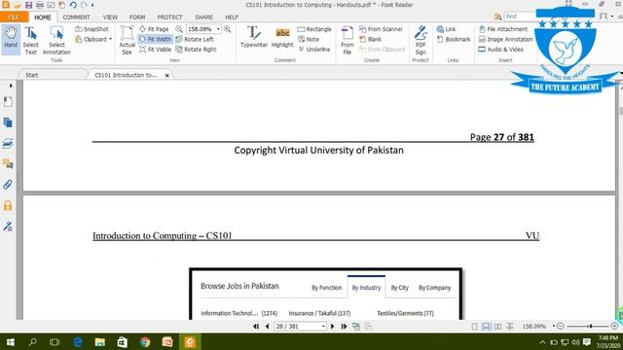Image resolution: width=623 pixels, height=350 pixels.
Task: Open the Layers side panel
Action: coord(8,143)
